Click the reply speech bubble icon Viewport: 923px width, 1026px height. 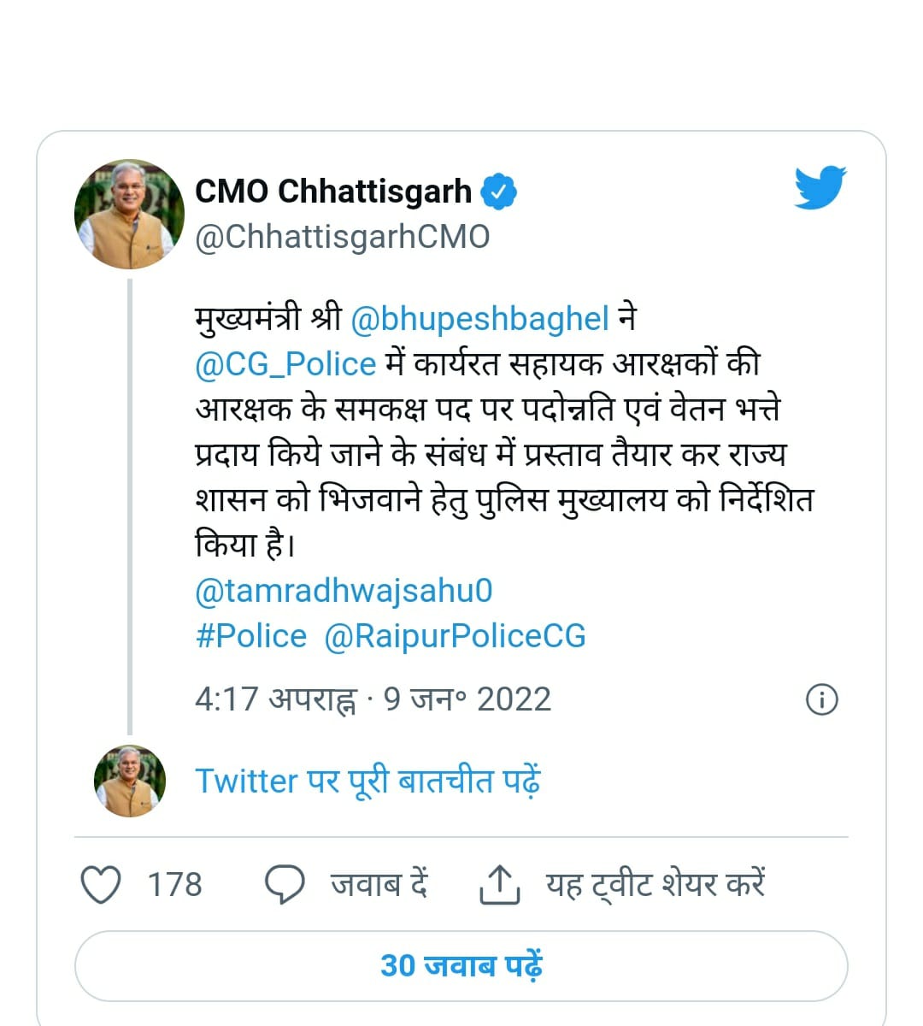[x=285, y=885]
